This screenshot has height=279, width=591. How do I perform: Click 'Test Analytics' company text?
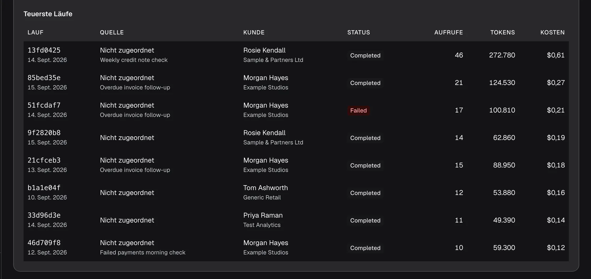(262, 225)
